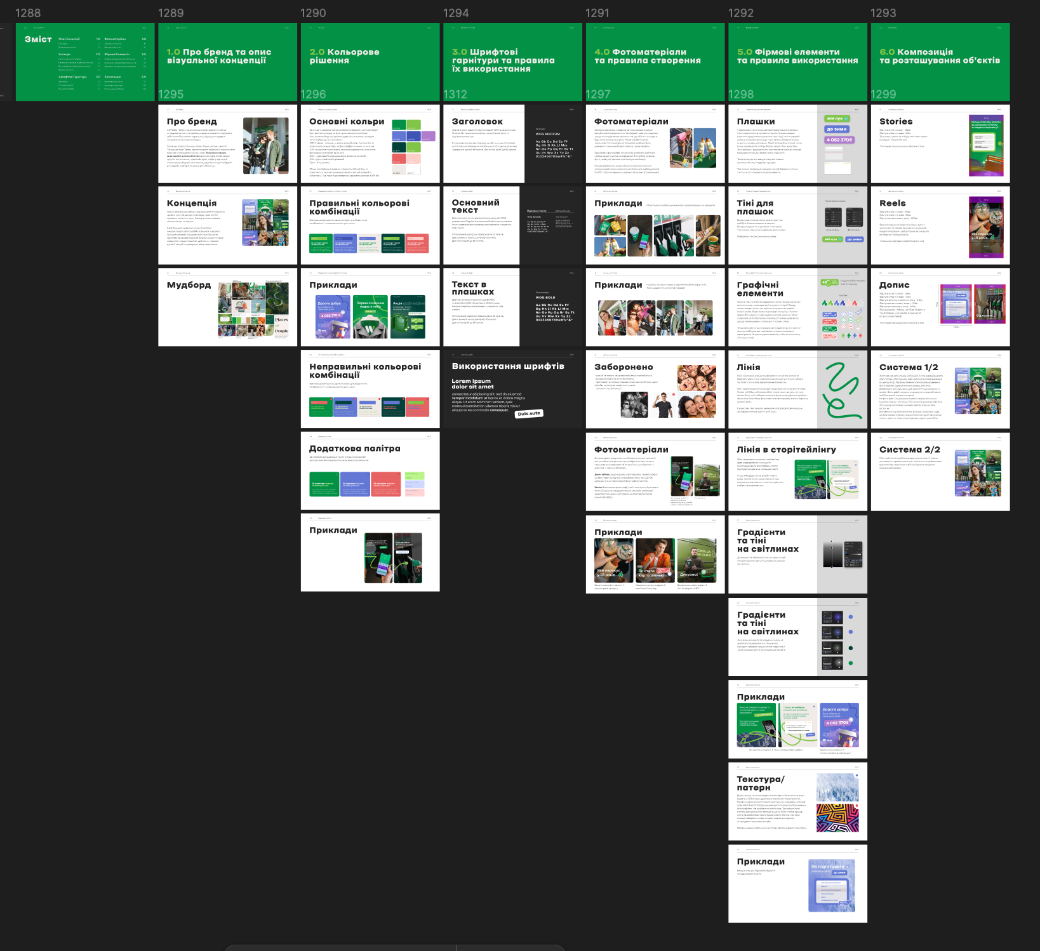The height and width of the screenshot is (951, 1040).
Task: Select the Текстура/патерн slide
Action: click(797, 801)
